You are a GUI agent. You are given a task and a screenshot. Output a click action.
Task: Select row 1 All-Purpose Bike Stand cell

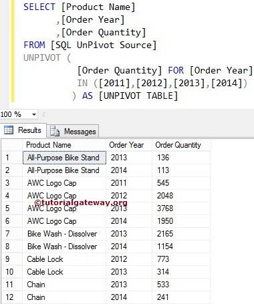[x=64, y=158]
